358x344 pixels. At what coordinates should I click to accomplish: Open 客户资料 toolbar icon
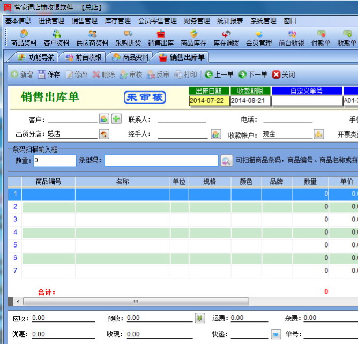pos(56,38)
